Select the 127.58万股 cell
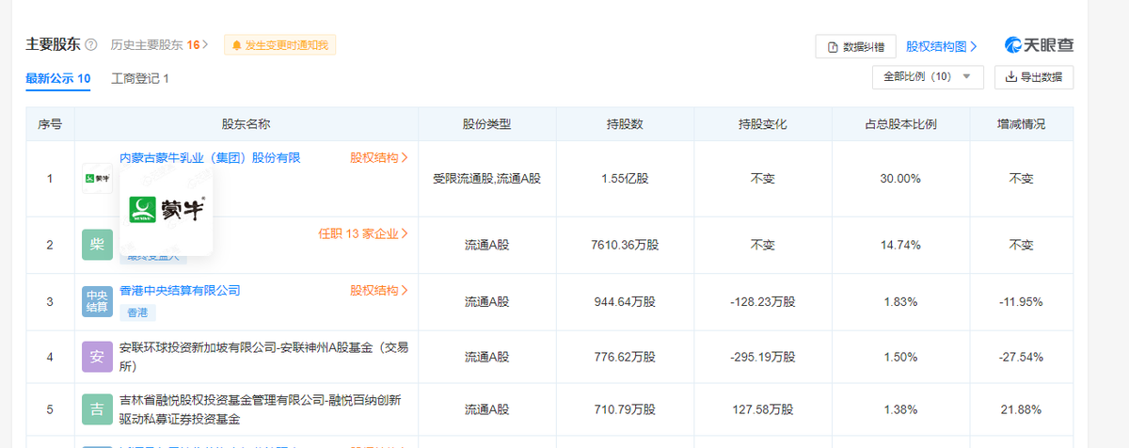Viewport: 1129px width, 448px height. tap(763, 409)
